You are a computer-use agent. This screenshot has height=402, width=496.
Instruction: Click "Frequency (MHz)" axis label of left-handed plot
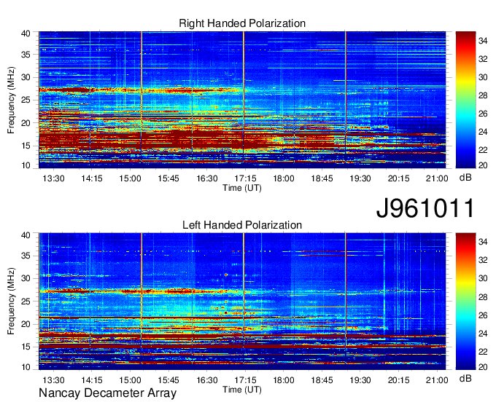pyautogui.click(x=11, y=301)
